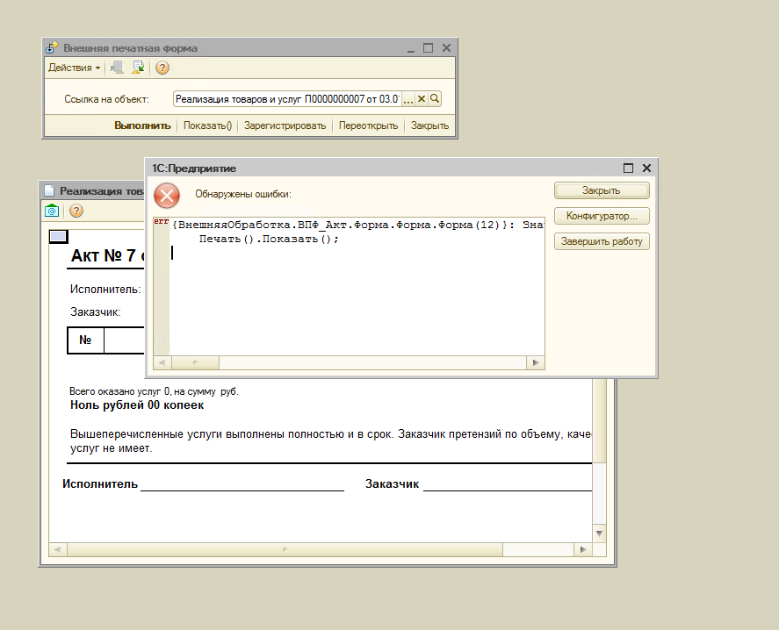This screenshot has width=779, height=630.
Task: Click the down arrow of the document's vertical scrollbar
Action: (600, 533)
